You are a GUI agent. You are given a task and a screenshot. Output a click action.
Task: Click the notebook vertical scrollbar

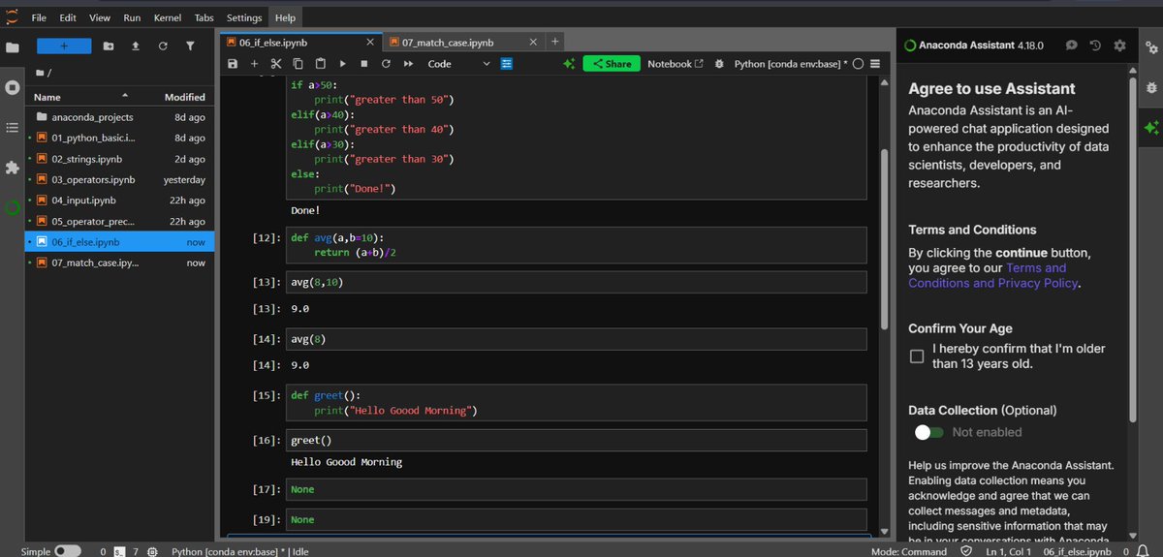click(x=883, y=239)
